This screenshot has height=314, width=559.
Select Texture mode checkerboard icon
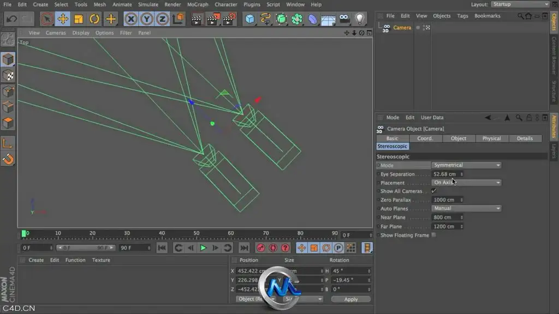[8, 75]
